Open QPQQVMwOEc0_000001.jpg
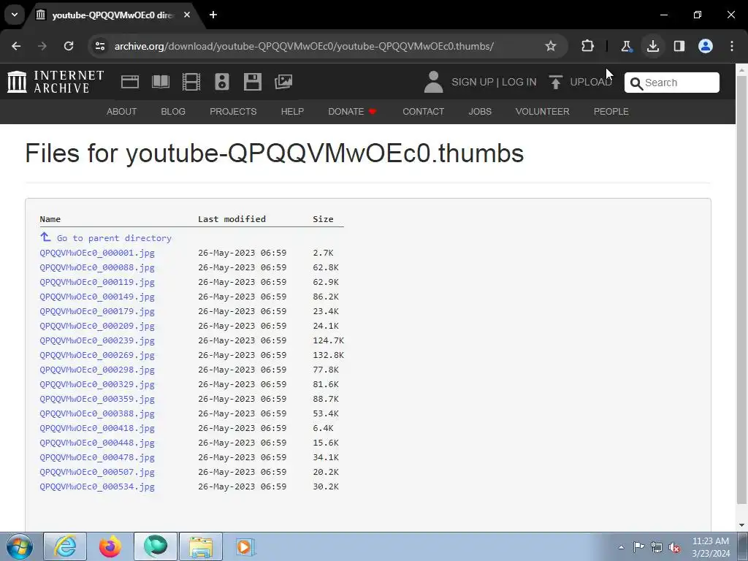The height and width of the screenshot is (561, 748). (97, 253)
